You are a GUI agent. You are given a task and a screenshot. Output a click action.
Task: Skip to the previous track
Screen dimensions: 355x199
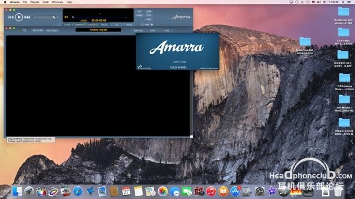point(11,17)
